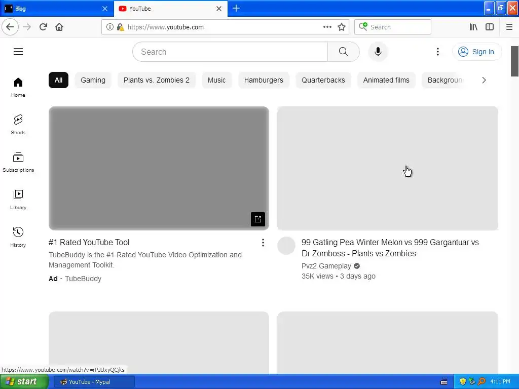Open external link icon on ad thumbnail
The height and width of the screenshot is (389, 519).
tap(258, 219)
